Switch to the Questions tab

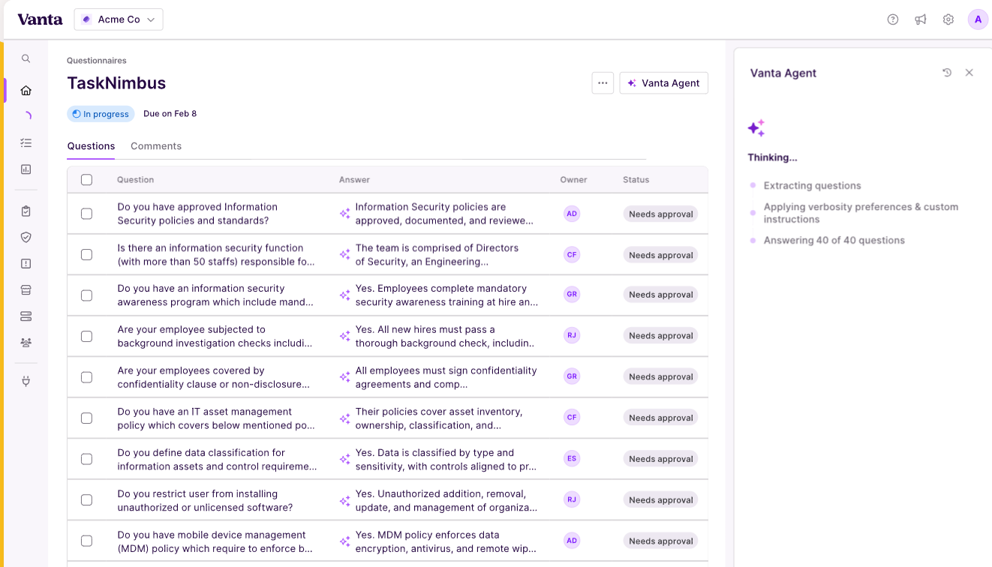(91, 146)
